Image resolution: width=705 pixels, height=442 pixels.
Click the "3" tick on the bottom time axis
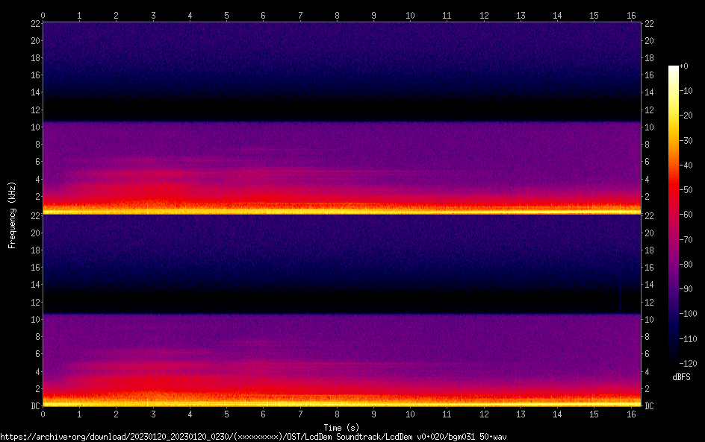point(153,413)
